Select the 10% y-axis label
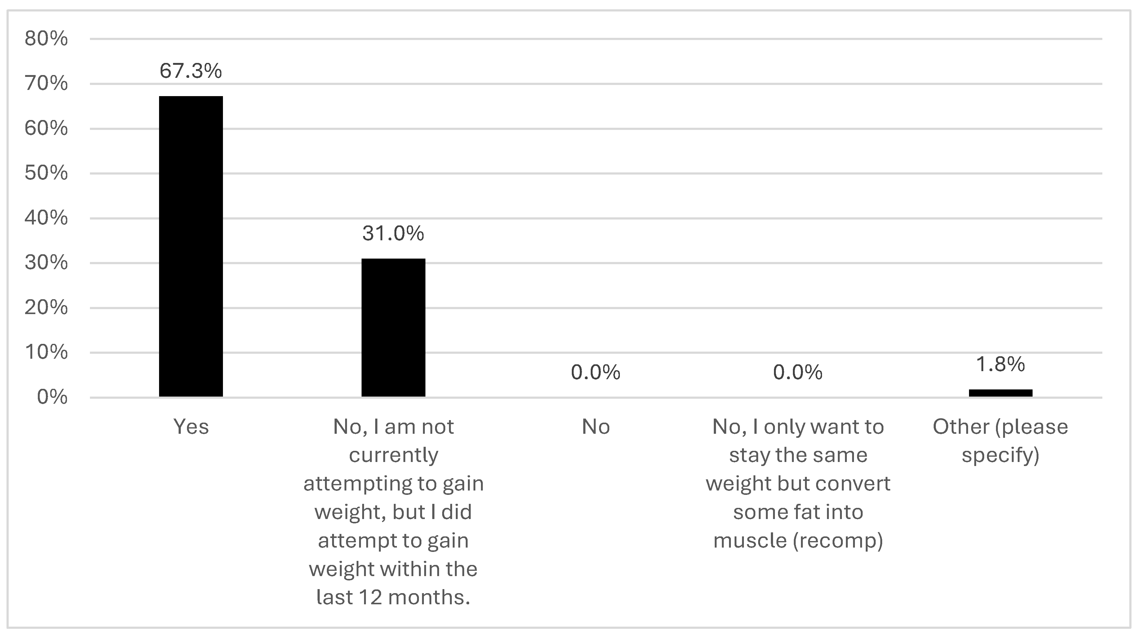The width and height of the screenshot is (1138, 635). pyautogui.click(x=47, y=353)
